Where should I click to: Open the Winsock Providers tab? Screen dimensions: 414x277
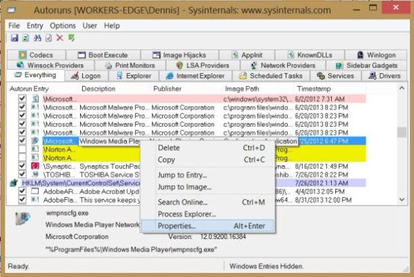pos(50,65)
